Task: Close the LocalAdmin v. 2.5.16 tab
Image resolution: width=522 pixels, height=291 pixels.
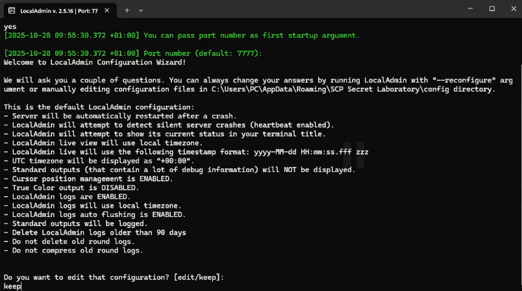Action: click(x=107, y=10)
